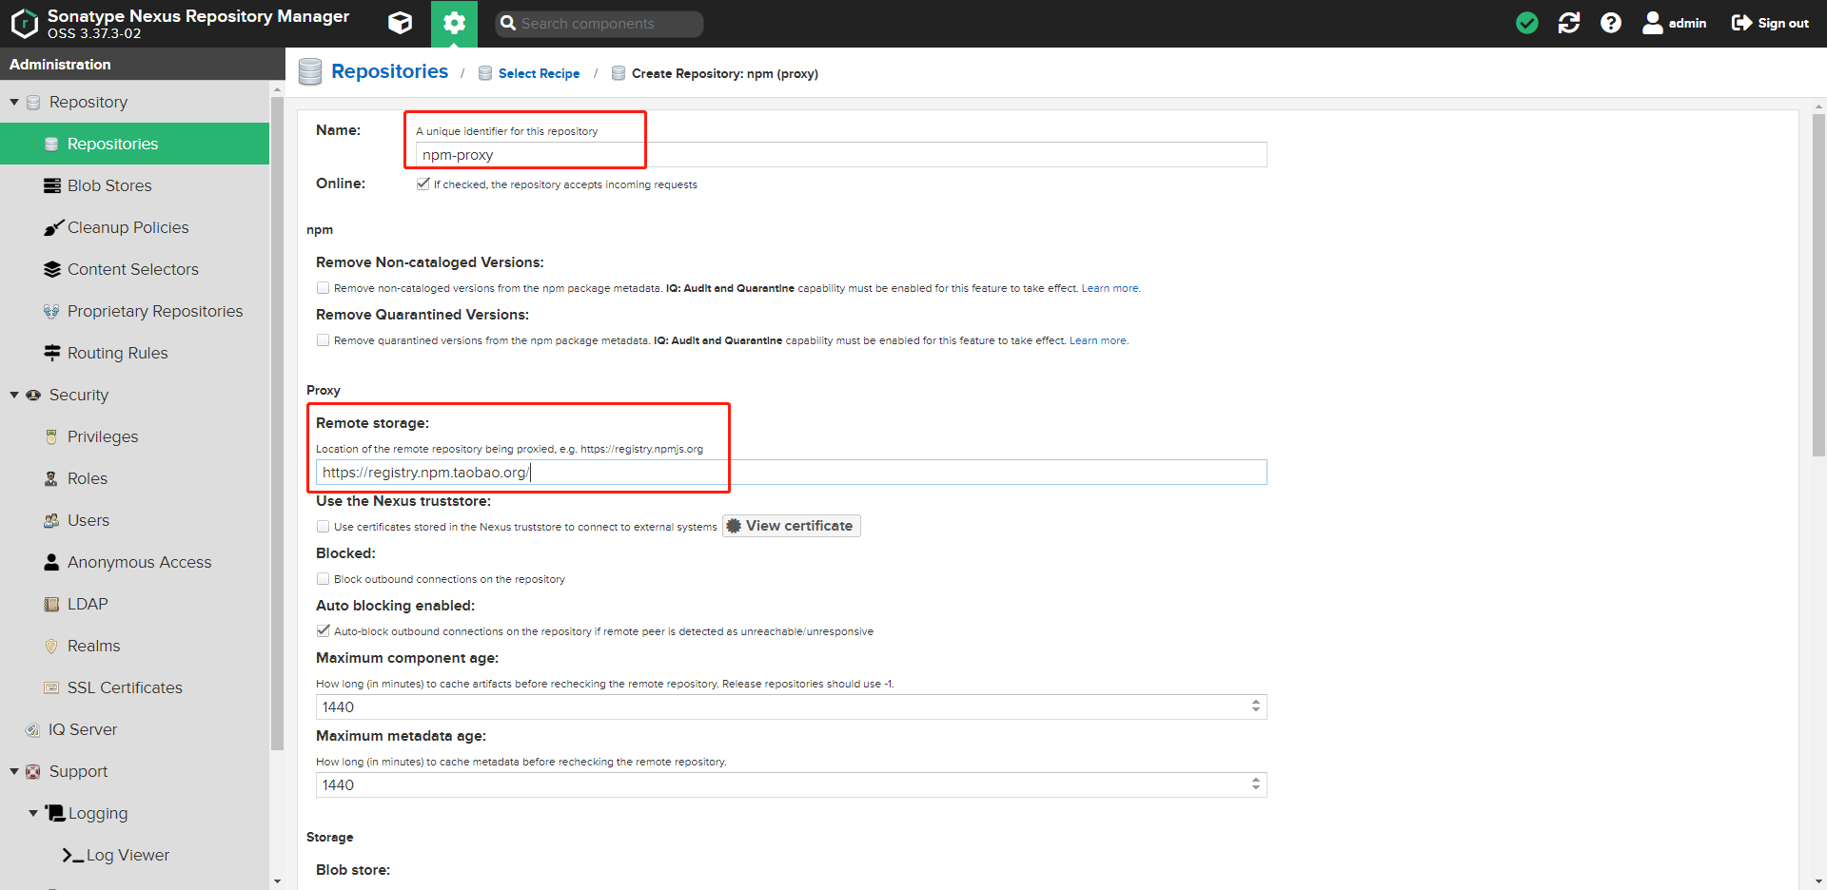Click the Sign out icon
Viewport: 1827px width, 890px height.
click(1741, 23)
